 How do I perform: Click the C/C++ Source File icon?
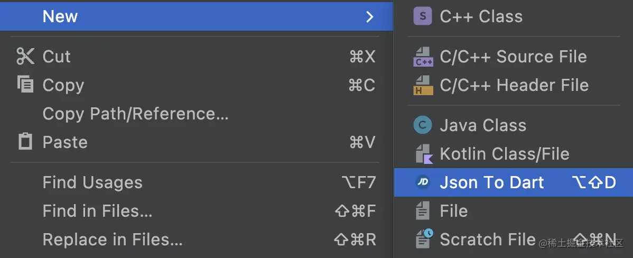[423, 57]
